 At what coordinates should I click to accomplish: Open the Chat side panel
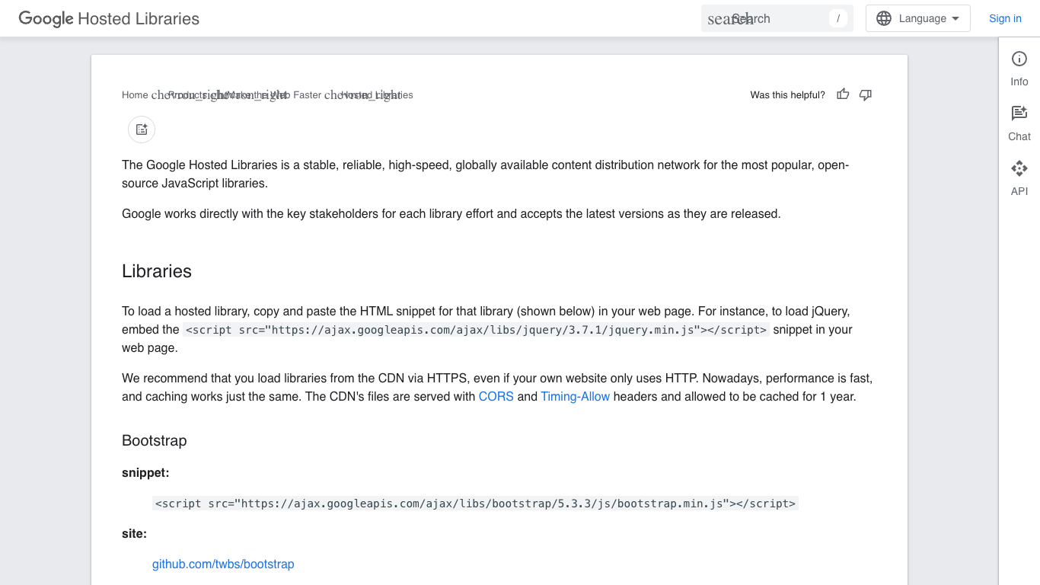1019,123
